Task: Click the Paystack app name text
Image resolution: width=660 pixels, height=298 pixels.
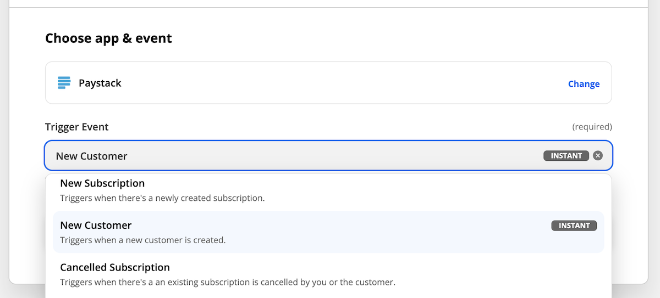Action: (x=100, y=83)
